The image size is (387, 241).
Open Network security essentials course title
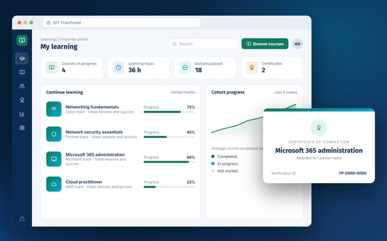(94, 132)
